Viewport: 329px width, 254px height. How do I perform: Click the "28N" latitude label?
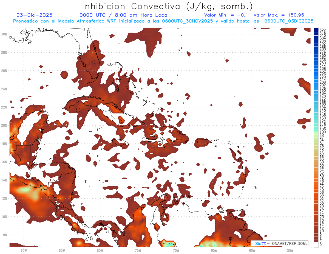(4, 52)
